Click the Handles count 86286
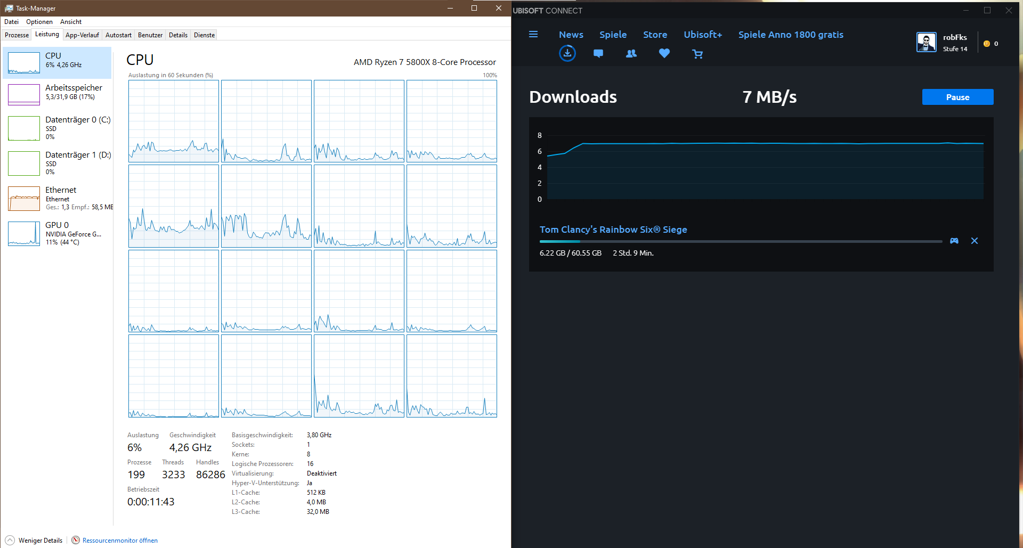1023x548 pixels. 210,475
